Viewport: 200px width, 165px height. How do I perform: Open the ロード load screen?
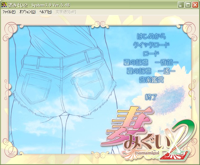coord(151,54)
